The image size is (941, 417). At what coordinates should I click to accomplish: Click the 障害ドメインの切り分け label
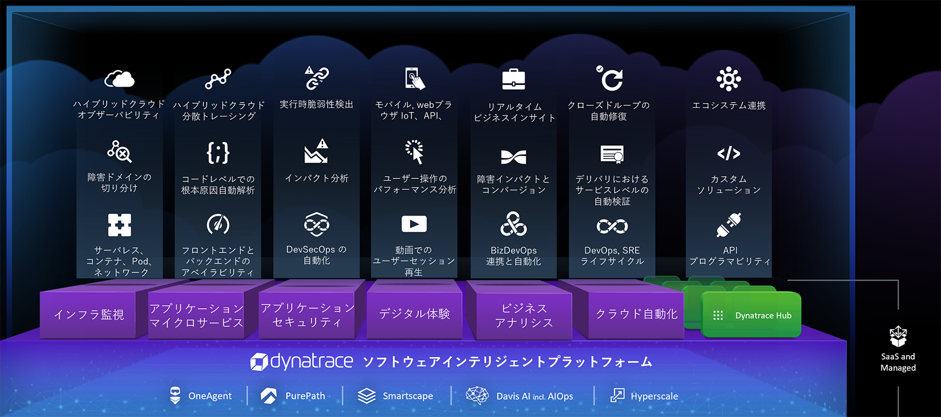pyautogui.click(x=119, y=182)
